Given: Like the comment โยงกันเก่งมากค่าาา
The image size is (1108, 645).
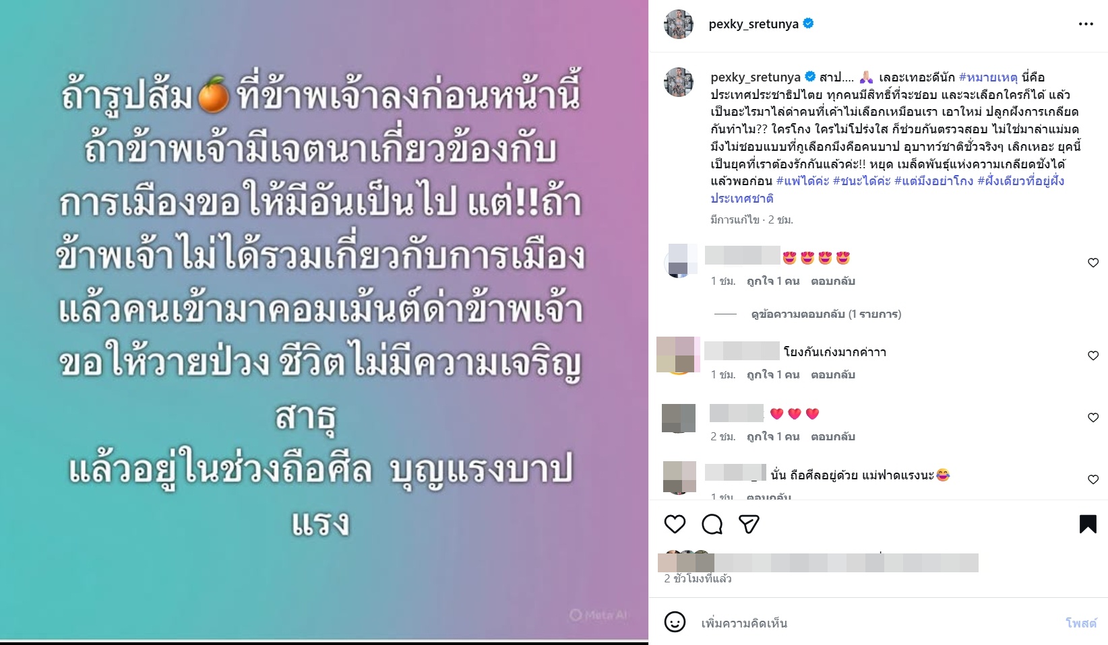Looking at the screenshot, I should 1093,355.
